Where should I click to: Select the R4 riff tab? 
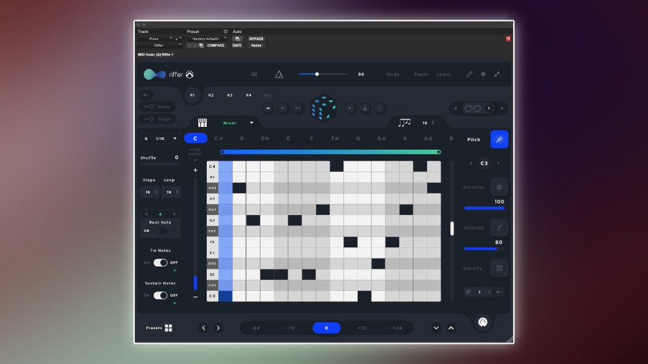coord(249,95)
